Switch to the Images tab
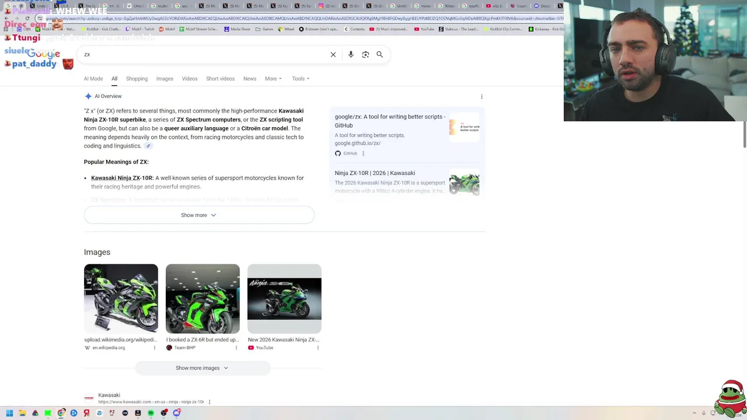The image size is (747, 420). 165,79
